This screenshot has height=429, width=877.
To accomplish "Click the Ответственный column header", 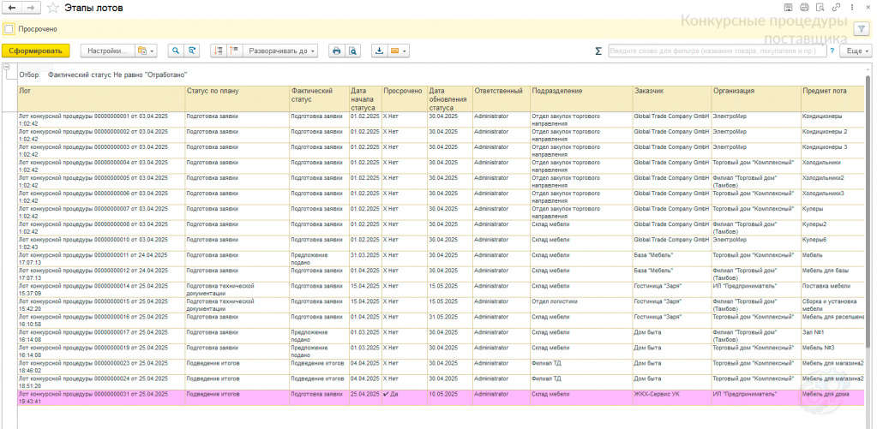I will pos(502,98).
